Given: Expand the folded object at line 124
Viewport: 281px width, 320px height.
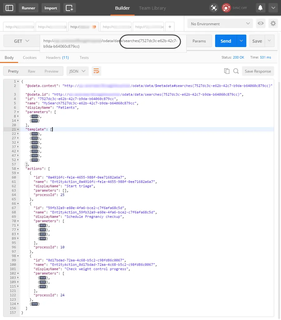Looking at the screenshot, I should [x=18, y=304].
